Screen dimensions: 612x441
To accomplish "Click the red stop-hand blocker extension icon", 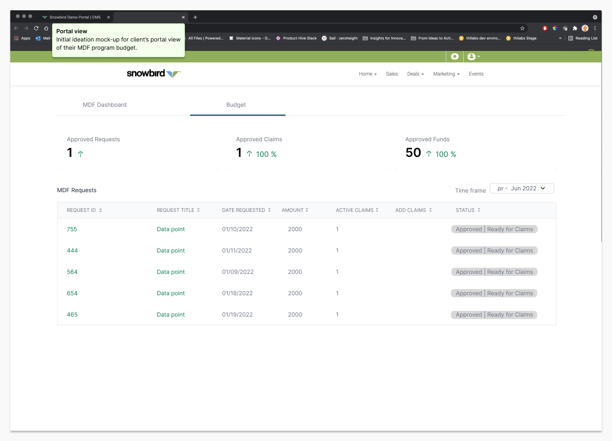I will coord(545,28).
